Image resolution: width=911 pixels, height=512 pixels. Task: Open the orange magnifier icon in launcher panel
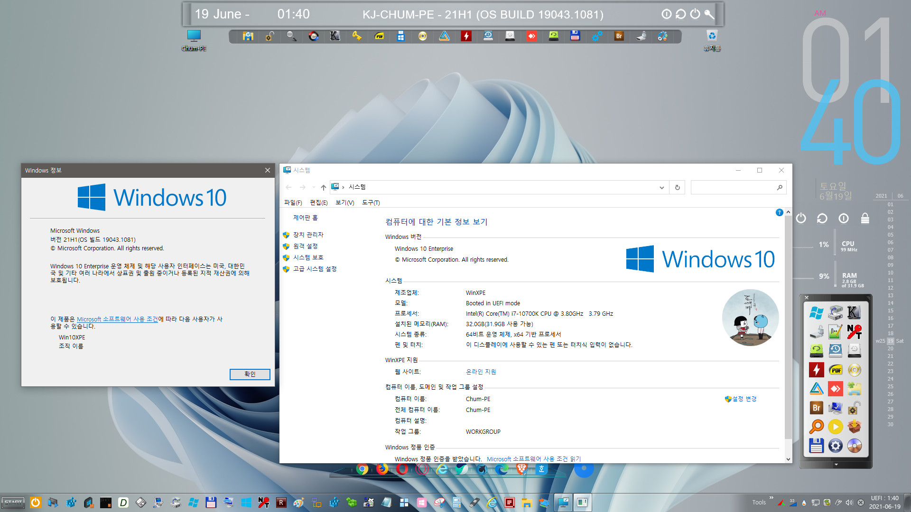tap(816, 427)
